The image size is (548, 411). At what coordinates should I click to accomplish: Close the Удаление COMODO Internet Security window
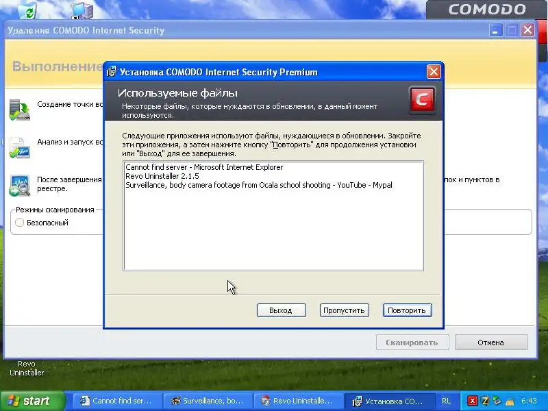pyautogui.click(x=527, y=30)
